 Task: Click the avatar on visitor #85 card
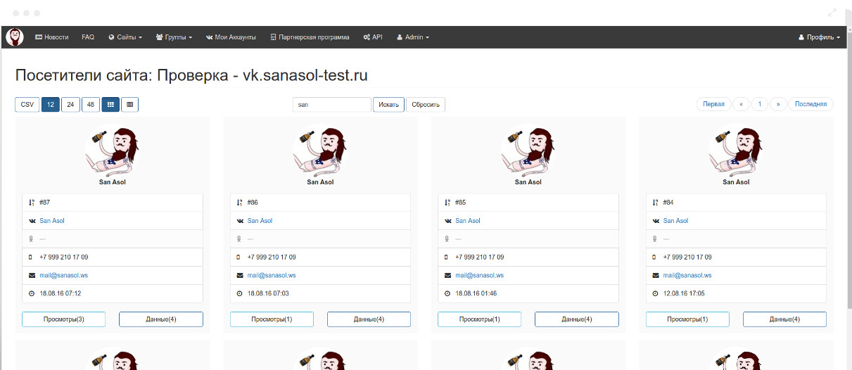coord(528,150)
